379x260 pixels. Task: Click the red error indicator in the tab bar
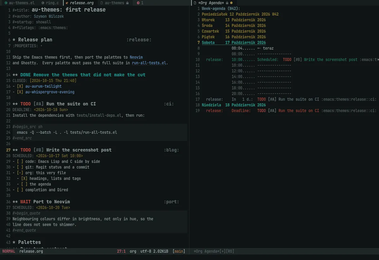[138, 3]
